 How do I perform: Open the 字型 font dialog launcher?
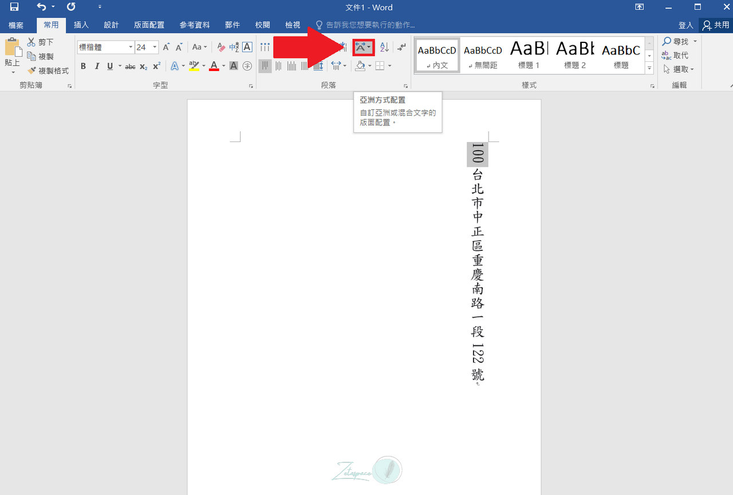[251, 86]
